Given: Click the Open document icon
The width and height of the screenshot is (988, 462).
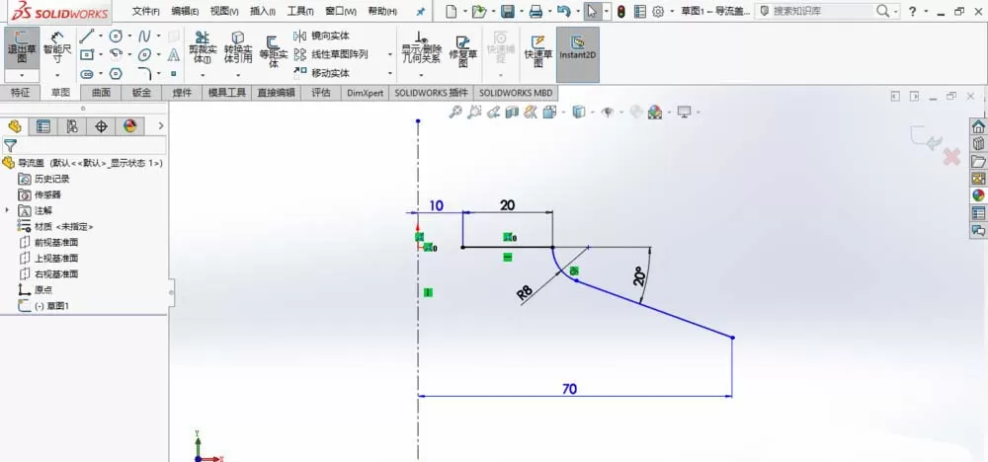Looking at the screenshot, I should click(x=479, y=11).
